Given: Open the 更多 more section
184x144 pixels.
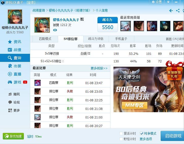Looking at the screenshot, I should click(14, 110).
